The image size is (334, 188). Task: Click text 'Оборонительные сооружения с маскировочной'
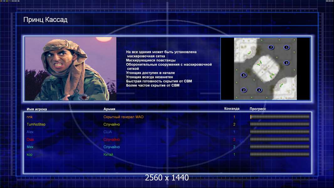pos(169,65)
